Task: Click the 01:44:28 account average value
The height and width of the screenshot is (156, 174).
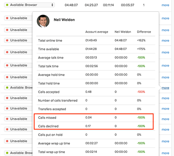Action: pyautogui.click(x=91, y=49)
